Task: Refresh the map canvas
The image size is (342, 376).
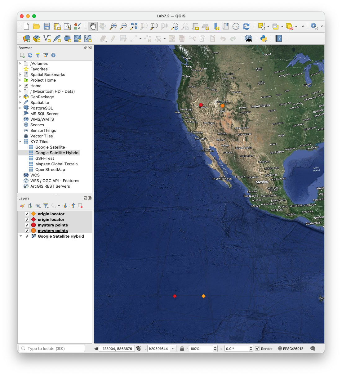Action: click(x=246, y=26)
